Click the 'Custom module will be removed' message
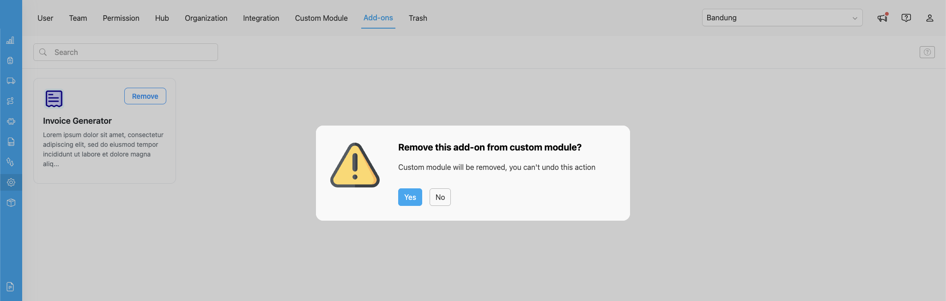This screenshot has height=301, width=946. pyautogui.click(x=497, y=167)
